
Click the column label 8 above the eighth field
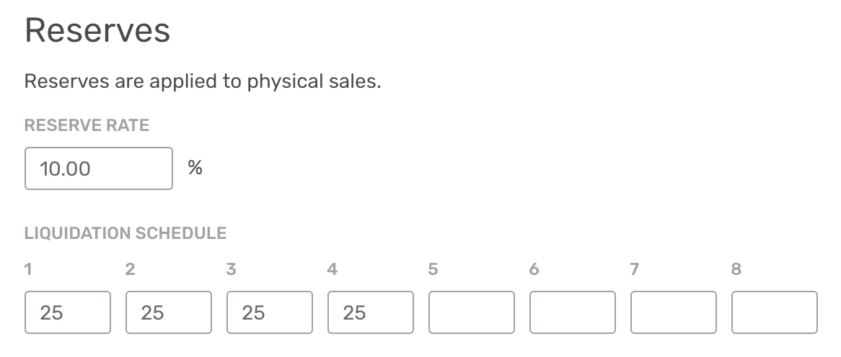click(x=736, y=269)
